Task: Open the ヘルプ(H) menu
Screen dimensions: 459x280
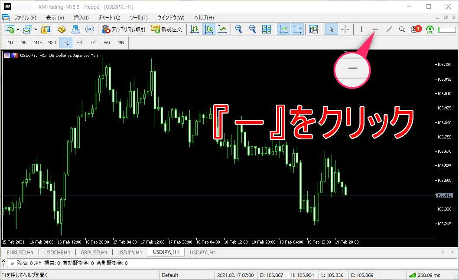Action: pos(204,18)
